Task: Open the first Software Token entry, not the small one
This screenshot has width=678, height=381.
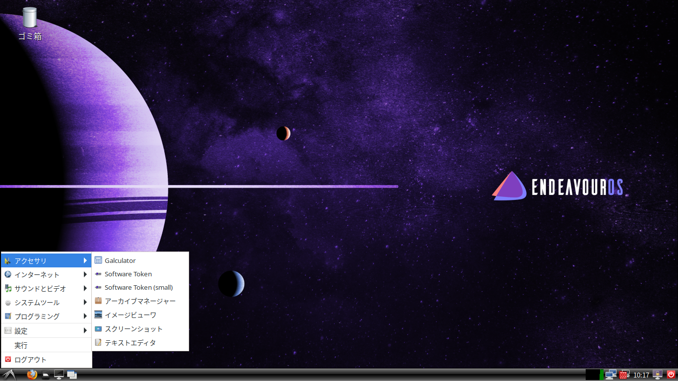Action: pos(140,274)
